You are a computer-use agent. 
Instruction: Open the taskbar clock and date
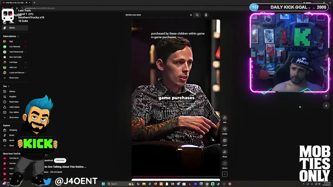[x=327, y=184]
